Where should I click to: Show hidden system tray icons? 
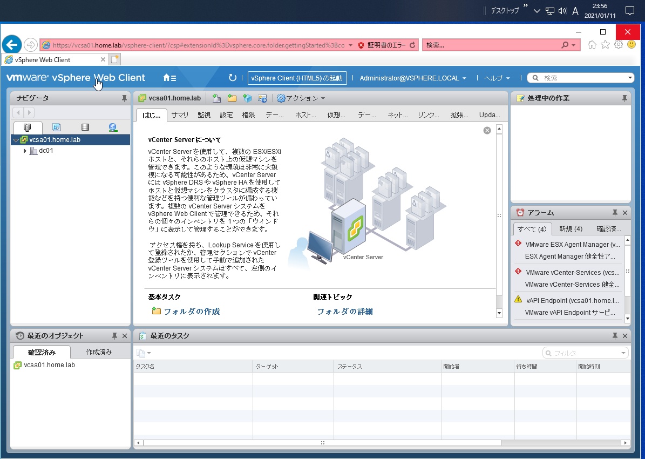(x=537, y=11)
